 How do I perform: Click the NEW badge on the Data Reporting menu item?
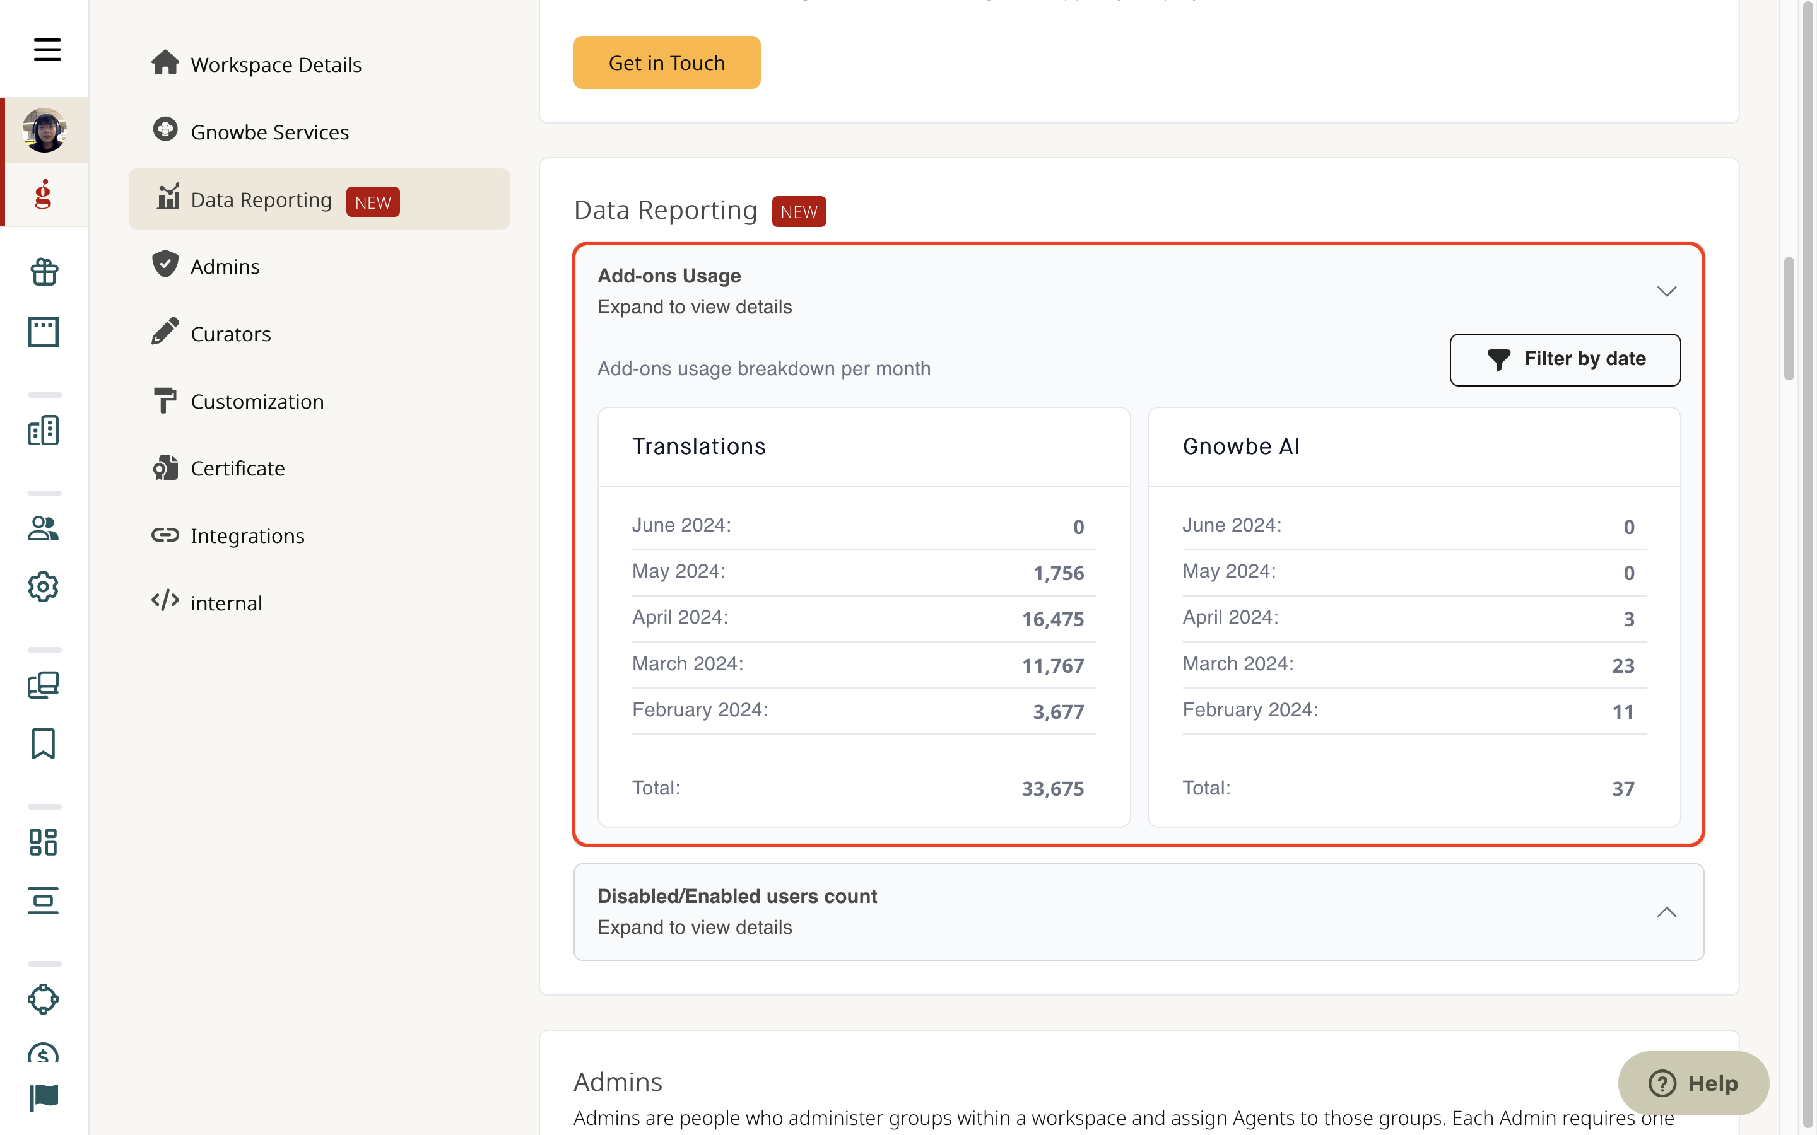coord(372,202)
